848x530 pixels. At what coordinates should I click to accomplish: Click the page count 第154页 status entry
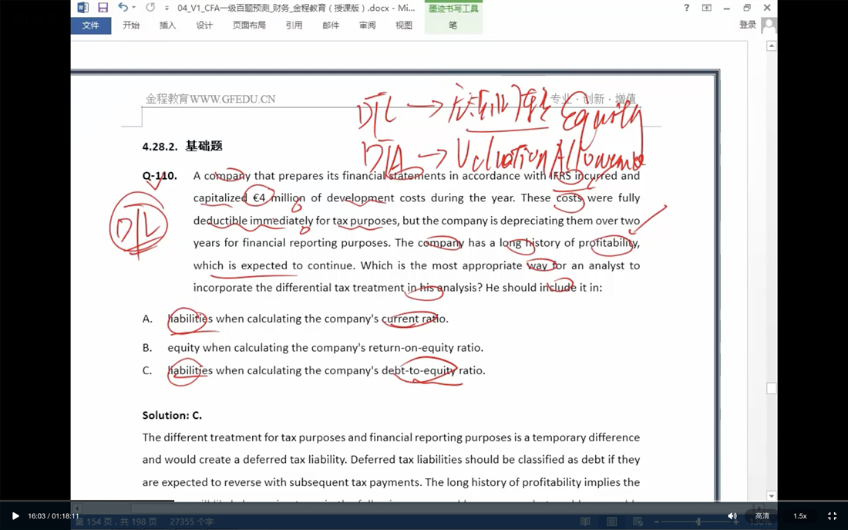pyautogui.click(x=116, y=522)
